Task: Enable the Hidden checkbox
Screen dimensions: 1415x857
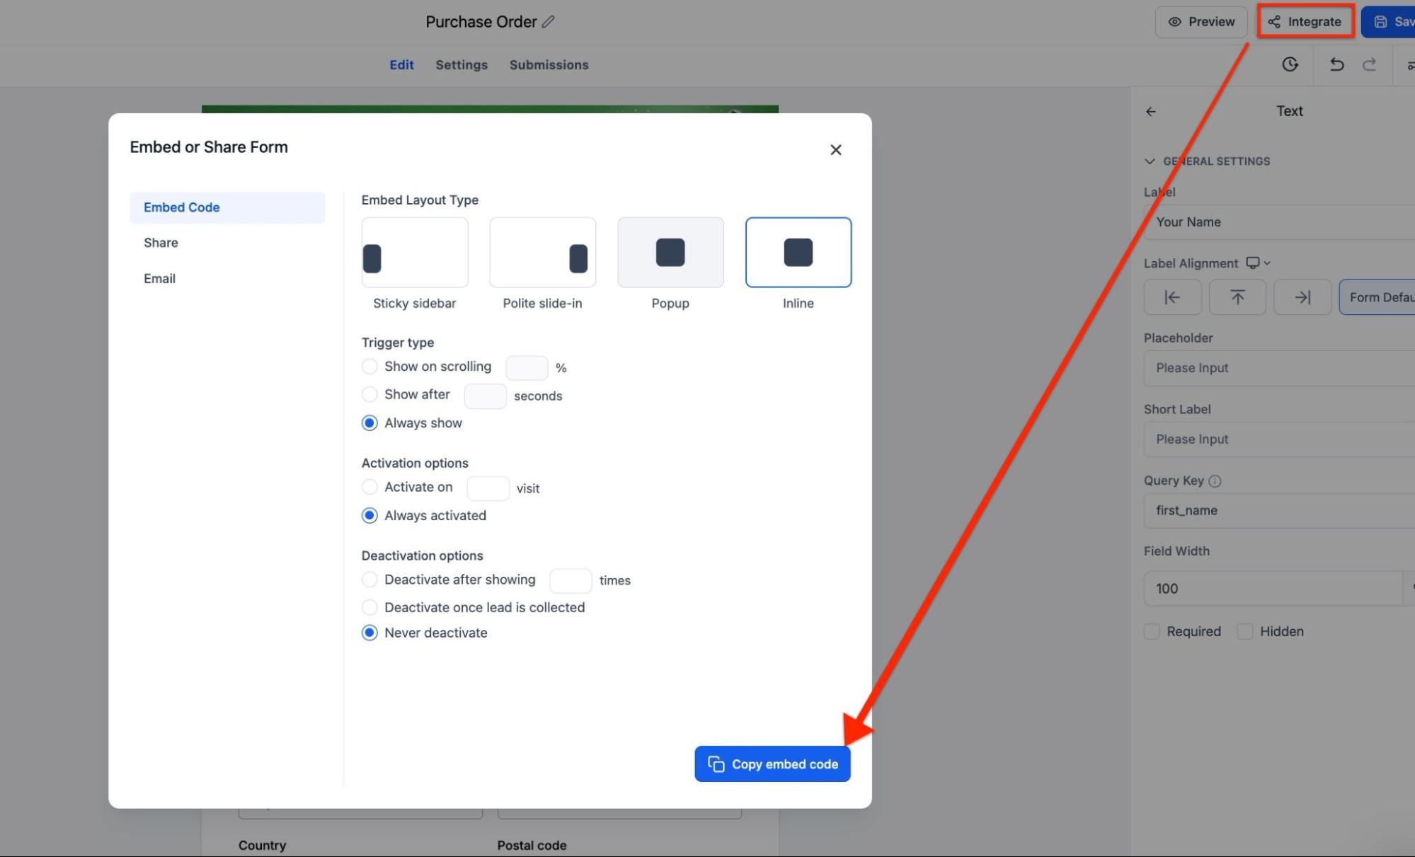Action: click(x=1245, y=631)
